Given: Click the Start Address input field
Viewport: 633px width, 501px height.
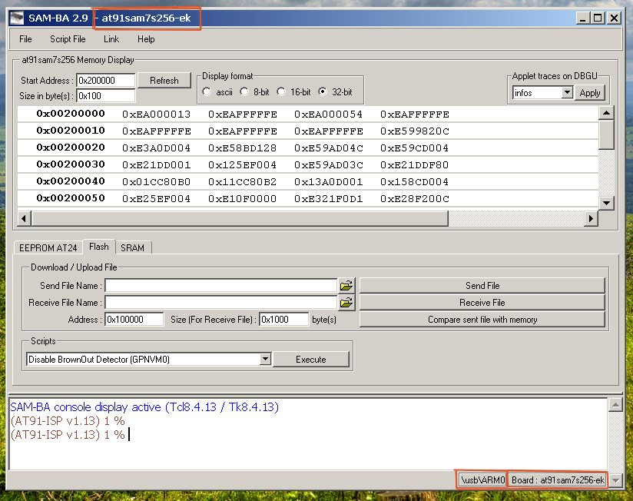Looking at the screenshot, I should 105,80.
